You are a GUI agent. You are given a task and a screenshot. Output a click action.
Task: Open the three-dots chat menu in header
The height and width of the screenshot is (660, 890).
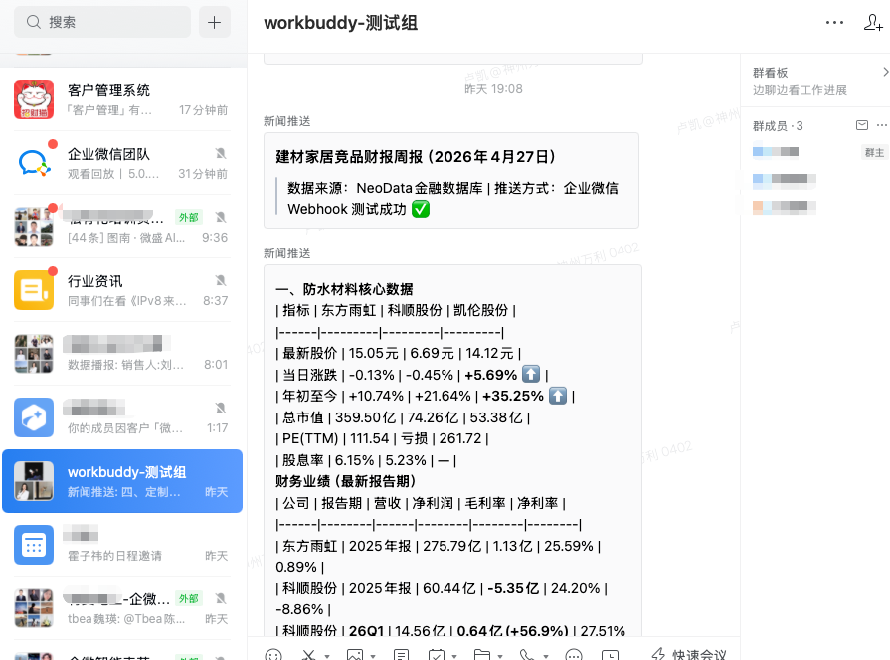click(834, 22)
